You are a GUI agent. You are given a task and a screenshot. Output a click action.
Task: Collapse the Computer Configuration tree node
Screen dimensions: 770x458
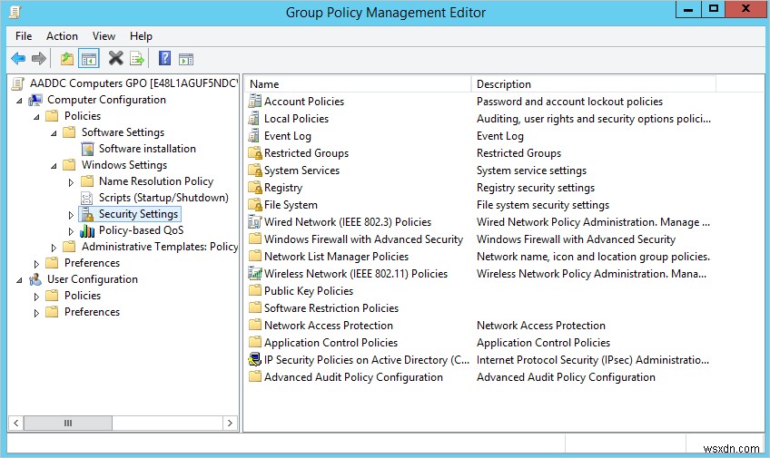20,100
